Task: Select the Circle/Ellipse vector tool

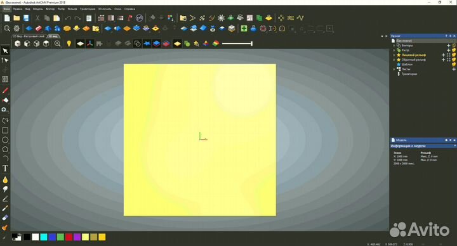Action: [x=5, y=139]
